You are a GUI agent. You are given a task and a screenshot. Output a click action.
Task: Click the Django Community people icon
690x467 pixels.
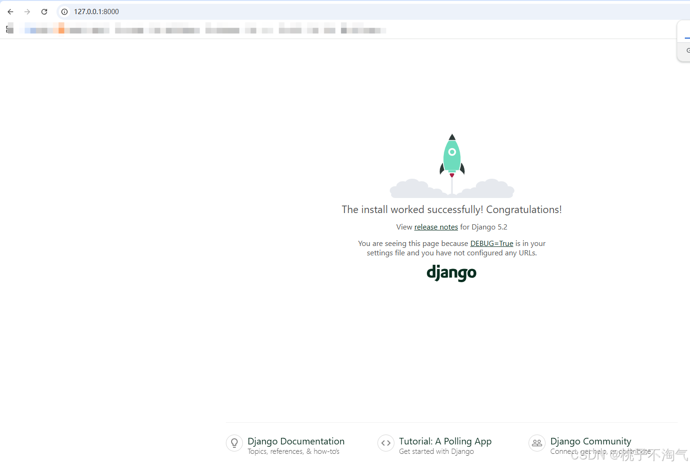click(537, 443)
